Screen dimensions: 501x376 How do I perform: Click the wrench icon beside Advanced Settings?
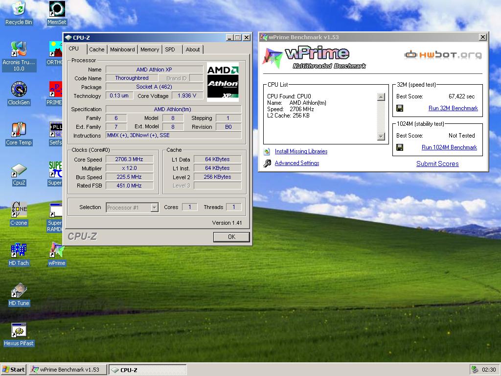point(267,164)
